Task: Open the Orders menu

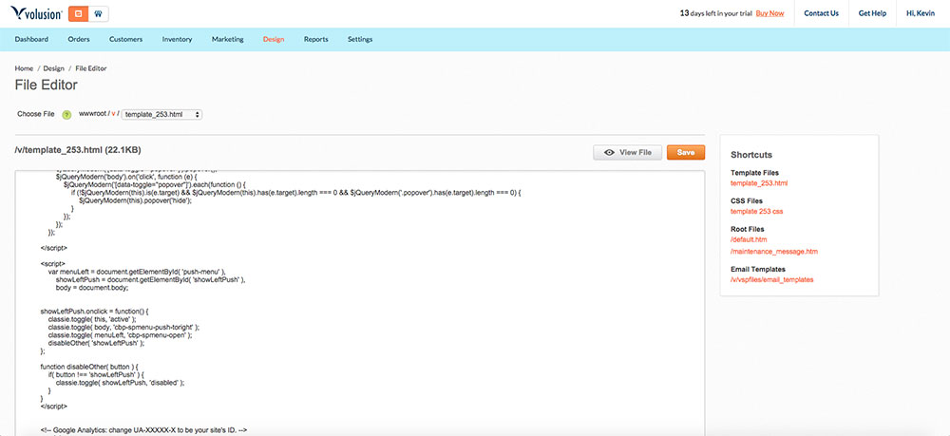Action: [79, 39]
